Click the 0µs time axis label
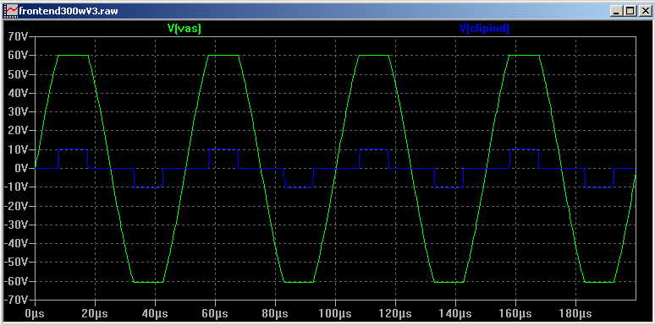The height and width of the screenshot is (325, 655). pos(35,314)
